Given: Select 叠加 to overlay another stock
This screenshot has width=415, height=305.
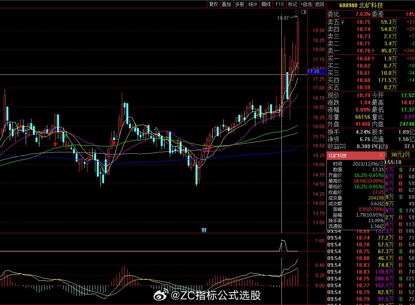Looking at the screenshot, I should click(226, 4).
